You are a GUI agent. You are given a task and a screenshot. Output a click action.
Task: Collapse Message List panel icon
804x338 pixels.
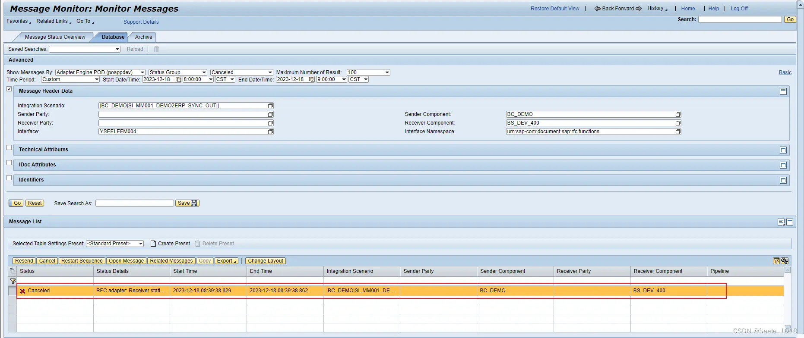point(790,222)
